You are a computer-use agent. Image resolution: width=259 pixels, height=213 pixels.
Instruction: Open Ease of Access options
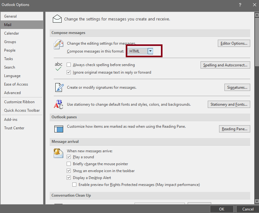coord(22,84)
